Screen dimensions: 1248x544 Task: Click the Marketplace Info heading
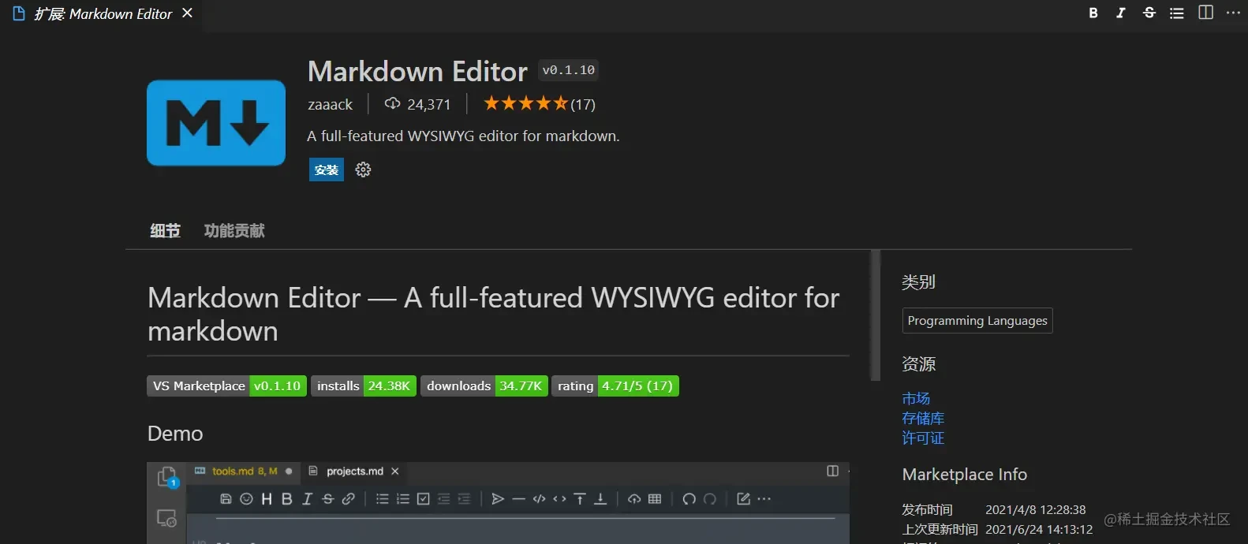pyautogui.click(x=965, y=475)
